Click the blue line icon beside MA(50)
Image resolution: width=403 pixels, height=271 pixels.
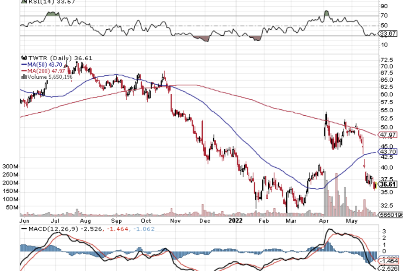(x=24, y=64)
